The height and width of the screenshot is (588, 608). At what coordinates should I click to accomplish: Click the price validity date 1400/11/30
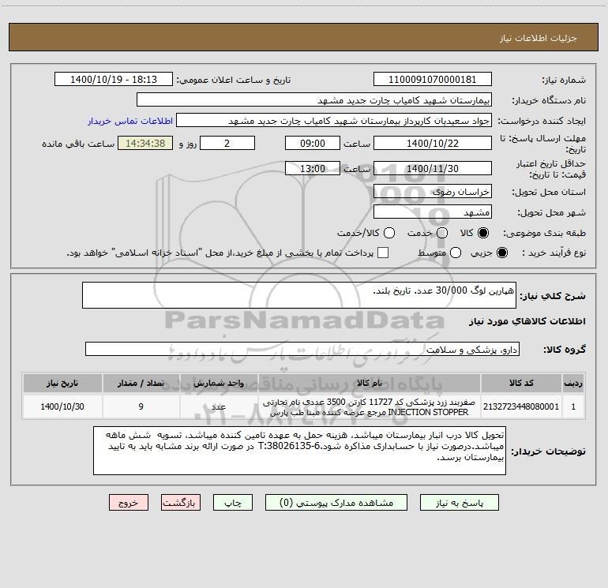433,168
